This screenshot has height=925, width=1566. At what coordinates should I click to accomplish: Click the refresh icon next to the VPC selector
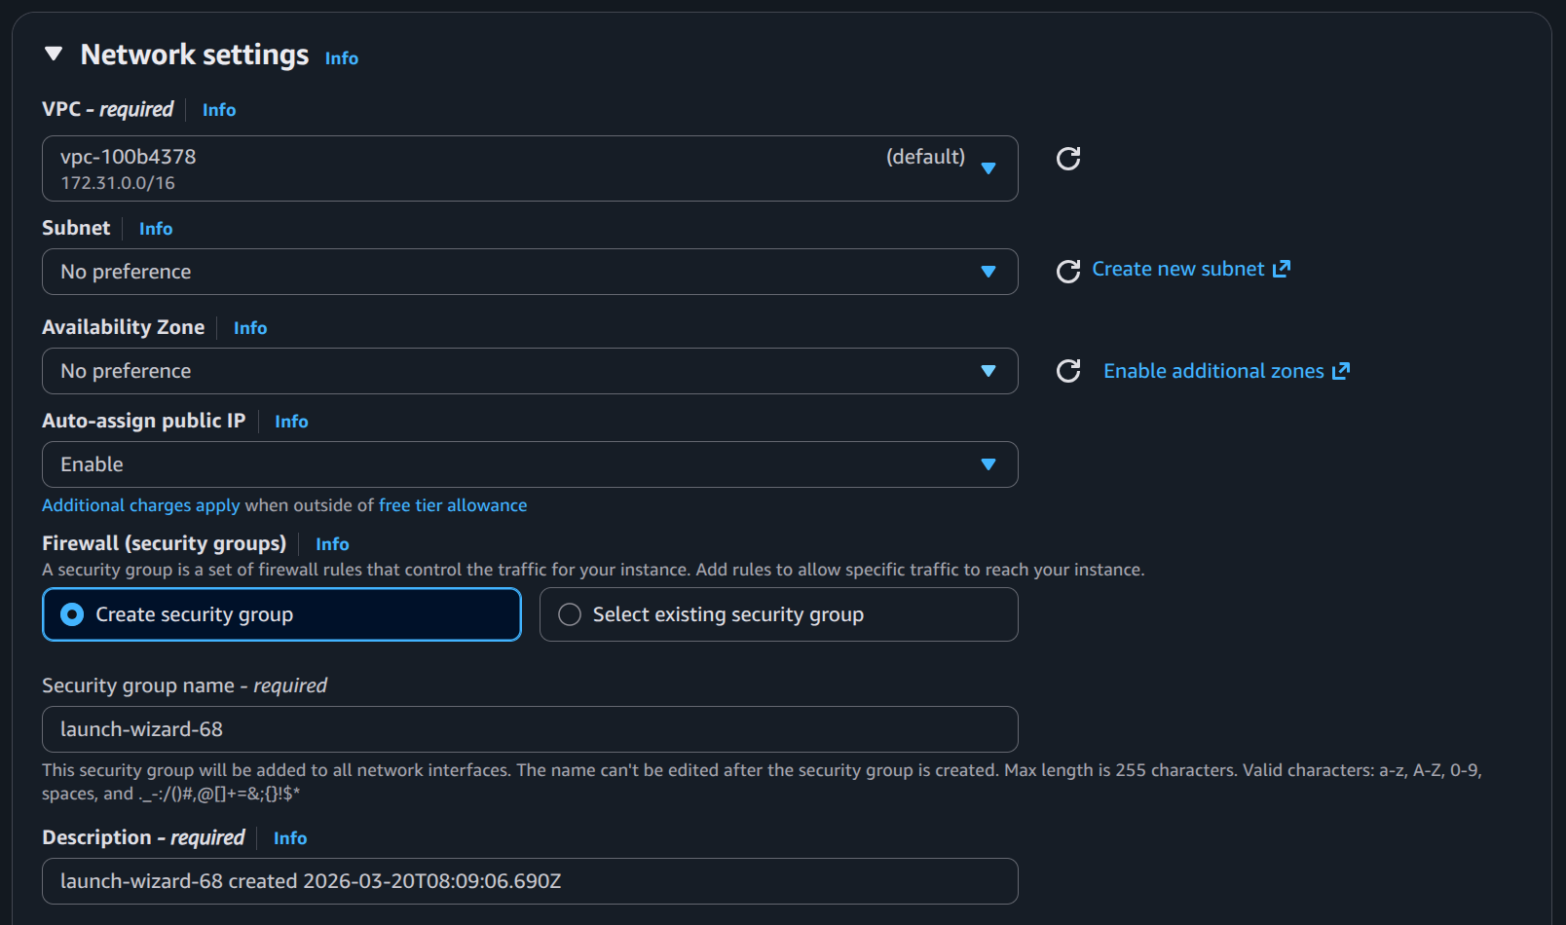1069,159
